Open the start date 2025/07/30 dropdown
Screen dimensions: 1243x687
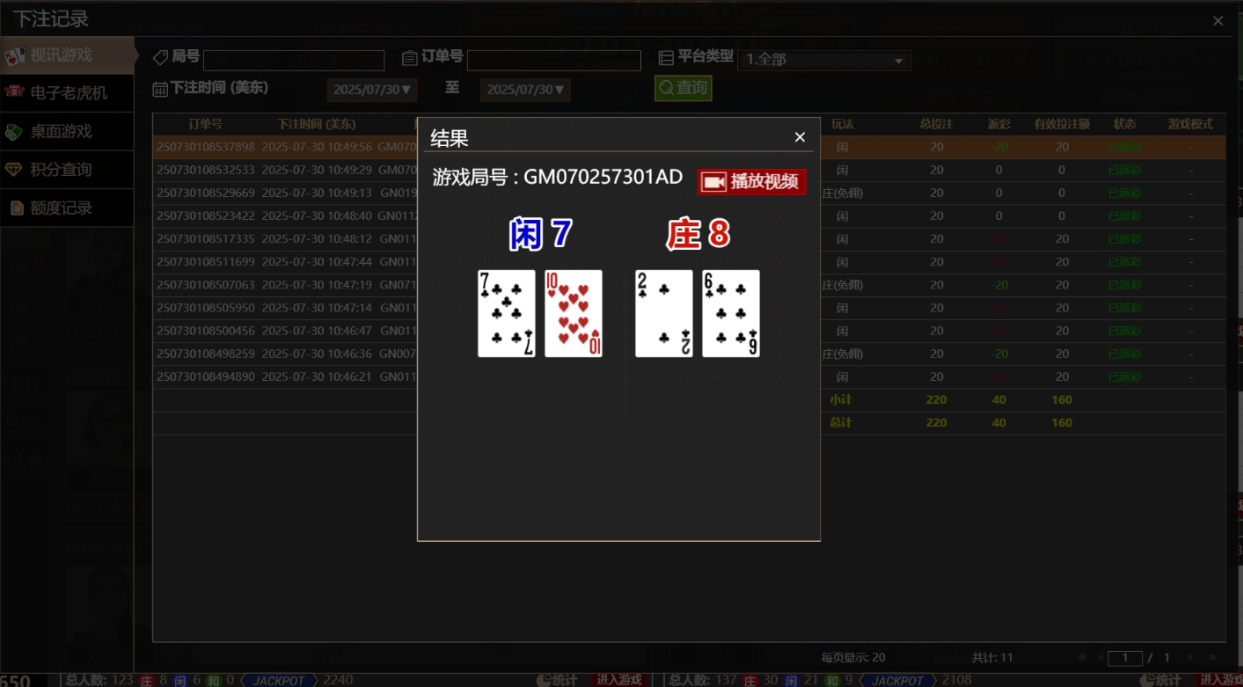tap(372, 90)
